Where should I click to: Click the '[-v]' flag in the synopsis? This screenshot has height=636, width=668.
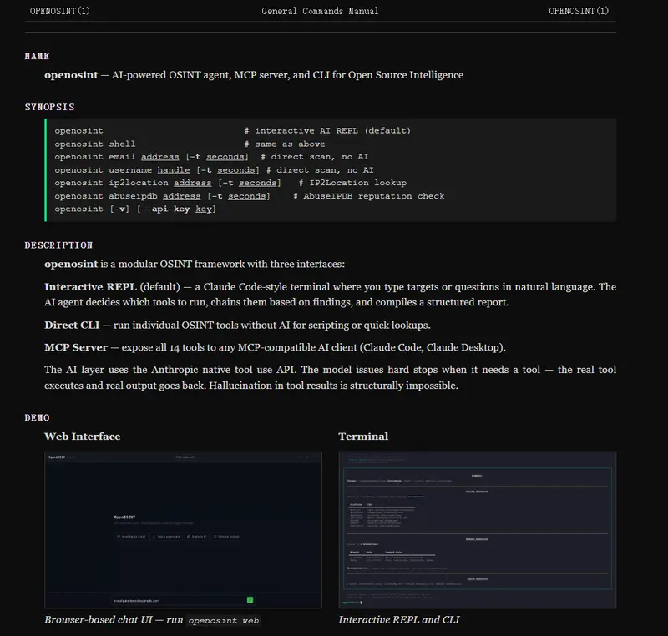pyautogui.click(x=119, y=209)
